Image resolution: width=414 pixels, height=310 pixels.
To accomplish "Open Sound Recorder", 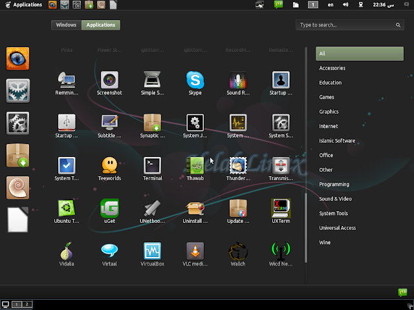I will [238, 83].
